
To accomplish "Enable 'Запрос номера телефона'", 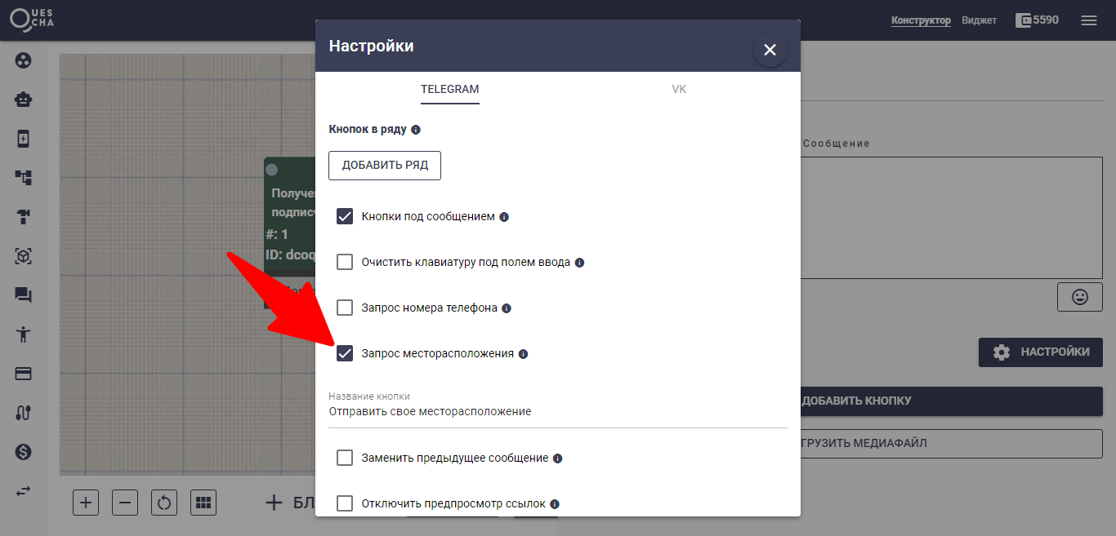I will (x=345, y=308).
